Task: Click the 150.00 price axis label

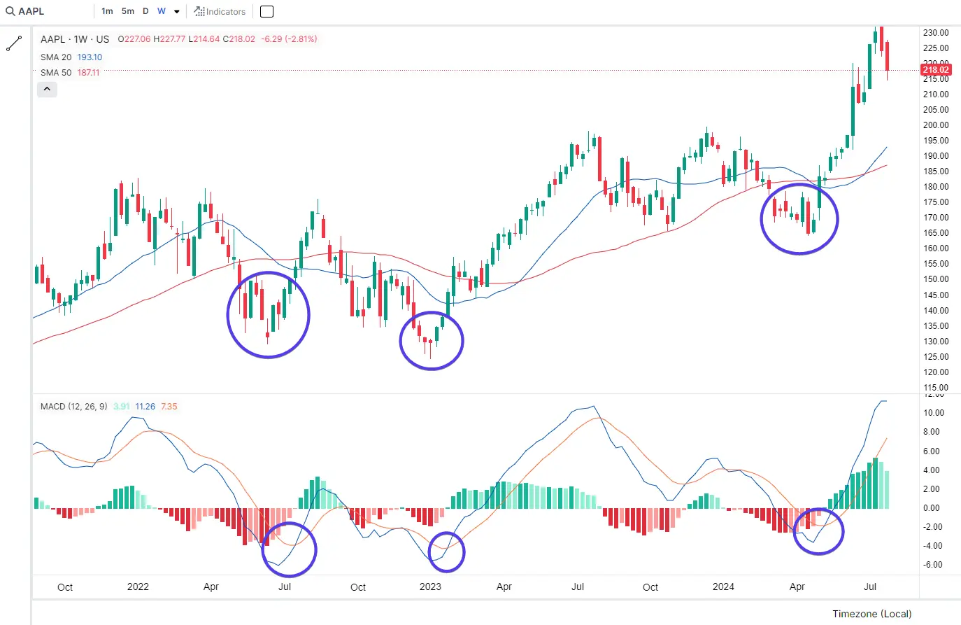Action: tap(936, 279)
